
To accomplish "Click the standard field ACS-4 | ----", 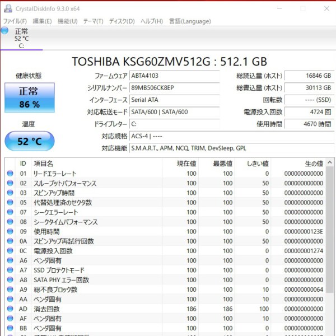I will pyautogui.click(x=232, y=136).
